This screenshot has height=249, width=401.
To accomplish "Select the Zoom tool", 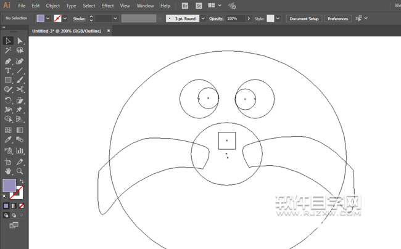I will click(20, 171).
